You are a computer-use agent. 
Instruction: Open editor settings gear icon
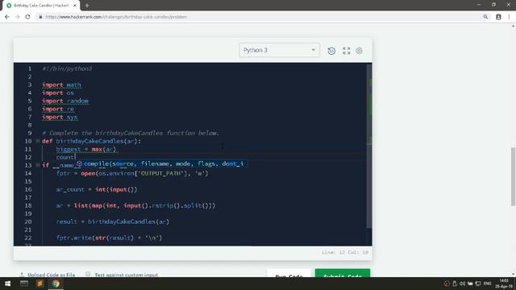[360, 51]
